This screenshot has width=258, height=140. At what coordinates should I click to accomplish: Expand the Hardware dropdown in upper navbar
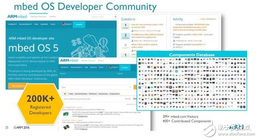click(x=13, y=24)
